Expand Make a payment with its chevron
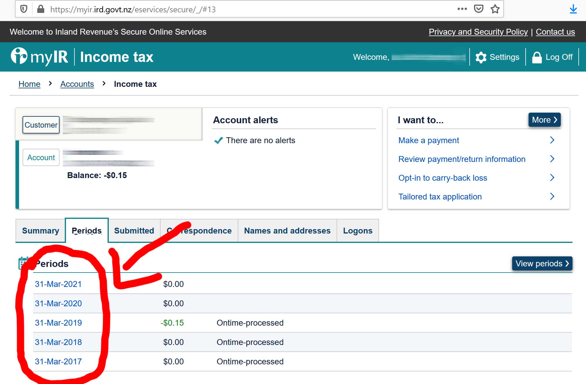The height and width of the screenshot is (384, 586). coord(552,140)
